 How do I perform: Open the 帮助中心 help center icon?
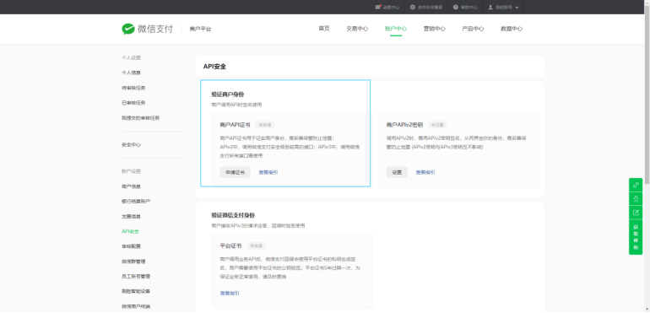pyautogui.click(x=456, y=7)
